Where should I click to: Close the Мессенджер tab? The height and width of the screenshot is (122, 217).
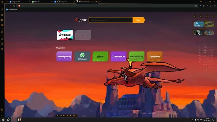pos(74,2)
